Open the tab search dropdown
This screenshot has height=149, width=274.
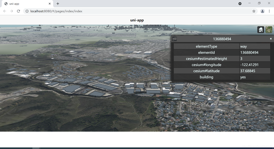click(x=240, y=4)
